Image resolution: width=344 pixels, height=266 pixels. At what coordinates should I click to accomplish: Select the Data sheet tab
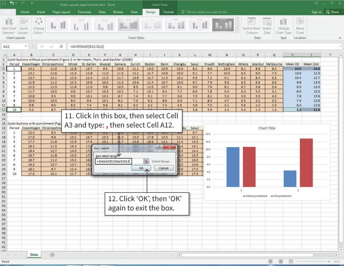click(34, 255)
